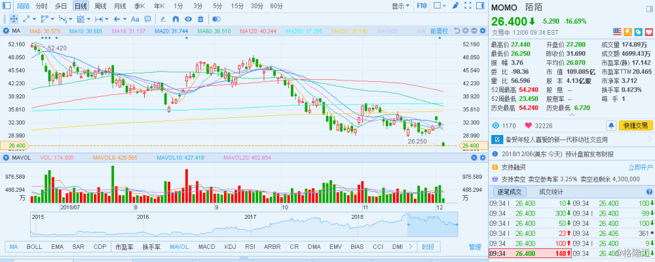Expand line tool dropdown arrow
The width and height of the screenshot is (655, 262).
(34, 19)
